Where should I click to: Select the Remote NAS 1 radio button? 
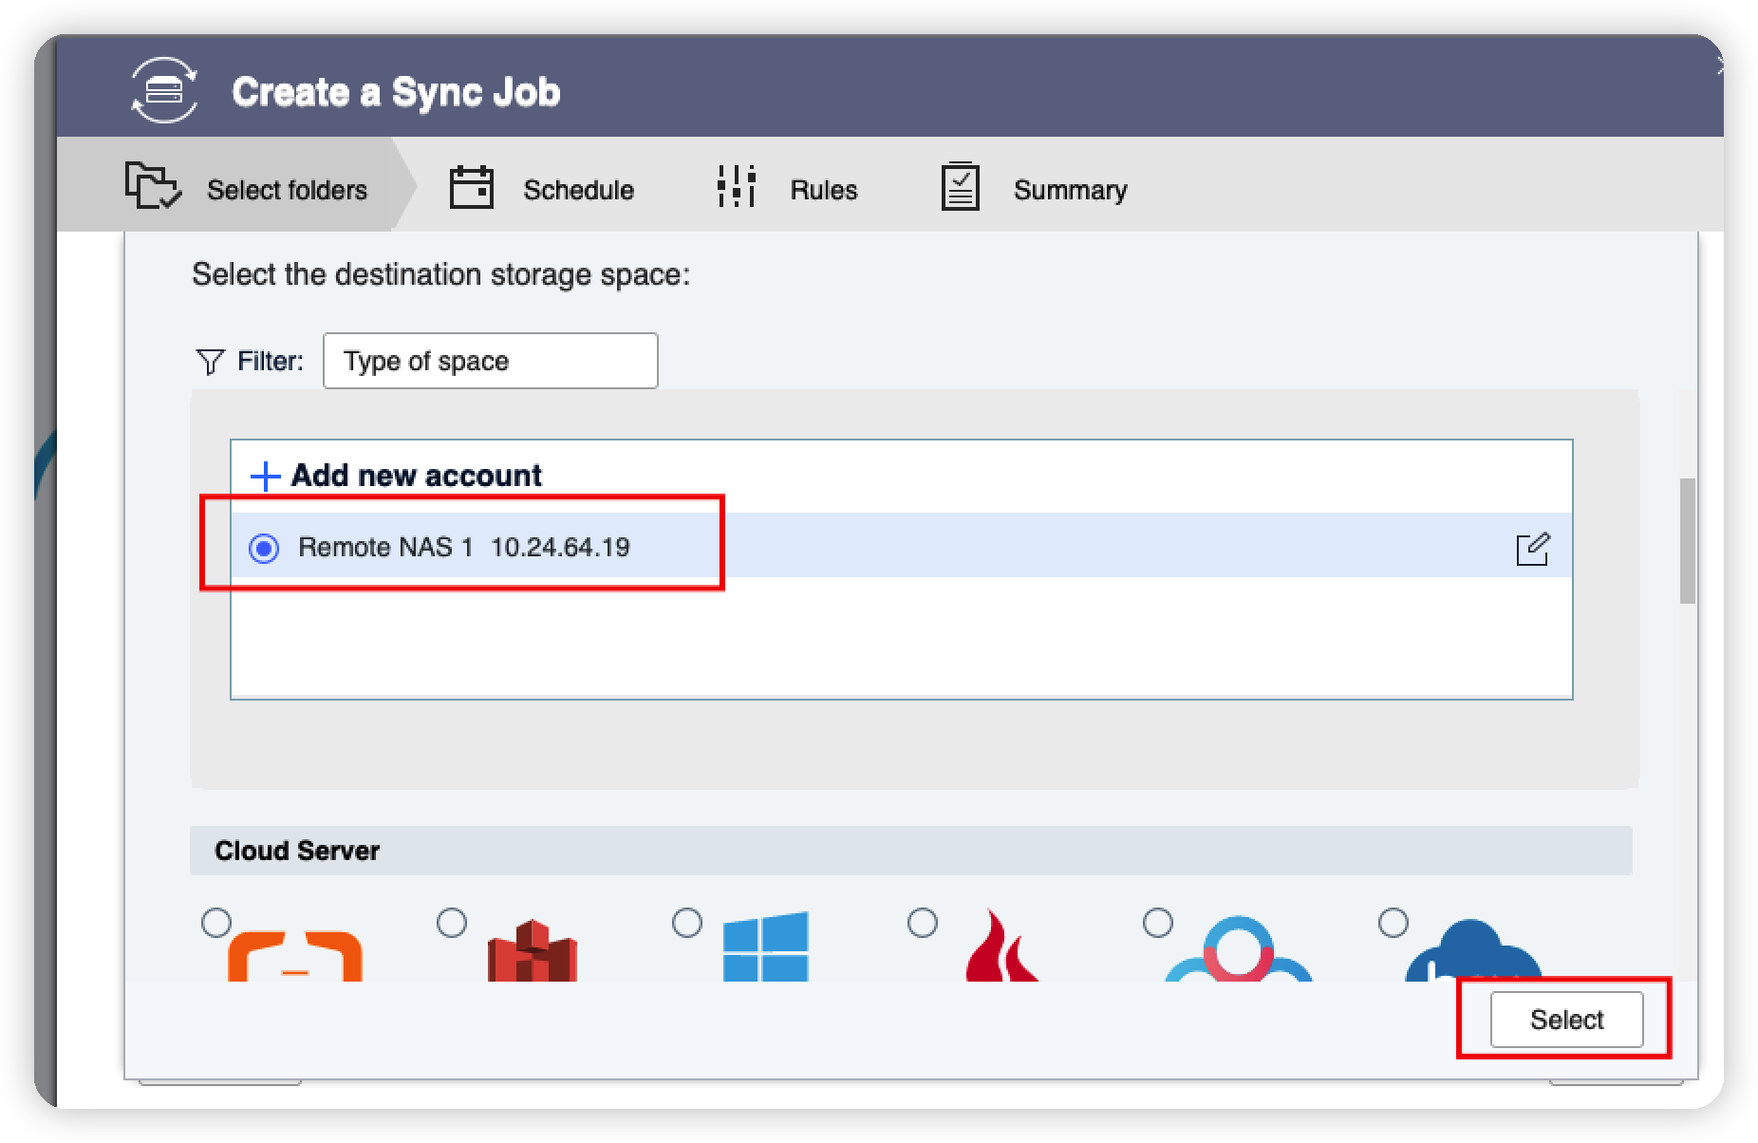click(x=266, y=547)
